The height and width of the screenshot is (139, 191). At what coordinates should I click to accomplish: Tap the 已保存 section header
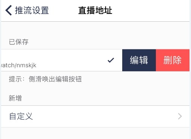tap(19, 42)
